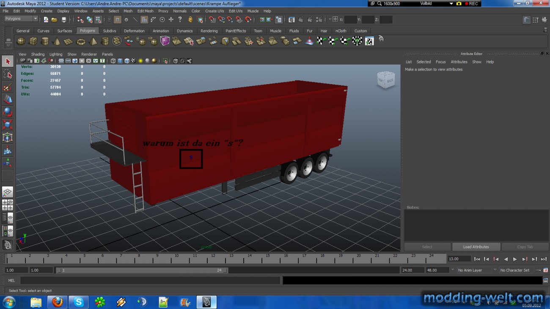Viewport: 550px width, 309px height.
Task: Play animation backwards
Action: click(506, 259)
